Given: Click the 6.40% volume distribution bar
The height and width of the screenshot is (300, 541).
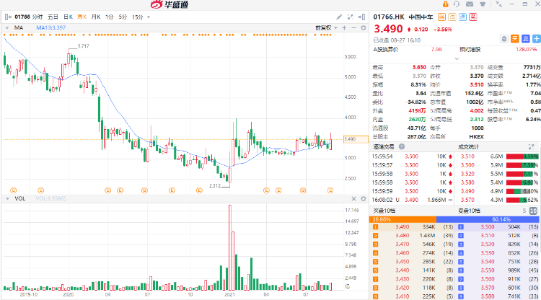Looking at the screenshot, I should pyautogui.click(x=522, y=191).
